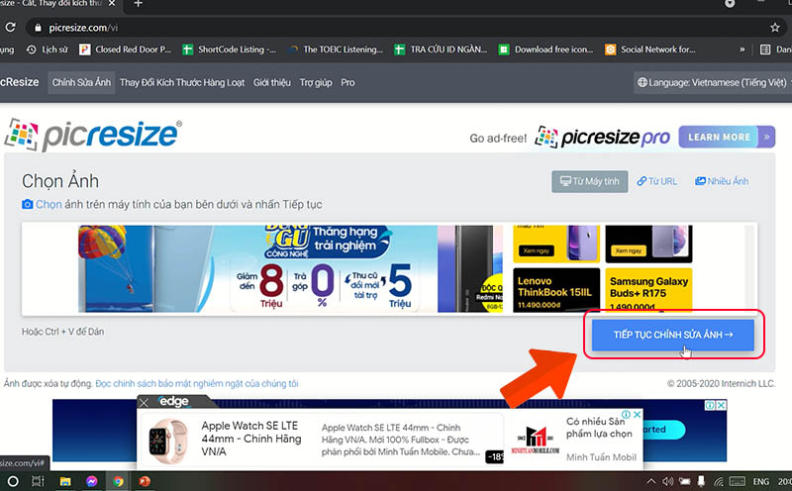The image size is (792, 491).
Task: Close the bottom banner ad with X icon
Action: click(x=722, y=405)
